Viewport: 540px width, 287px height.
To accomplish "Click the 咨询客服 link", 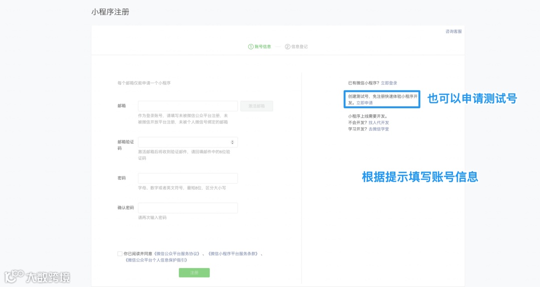I will [453, 31].
